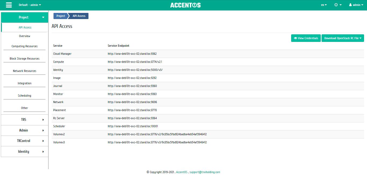Image resolution: width=367 pixels, height=175 pixels.
Task: Click the endpoint ending in :9364
Action: point(132,118)
